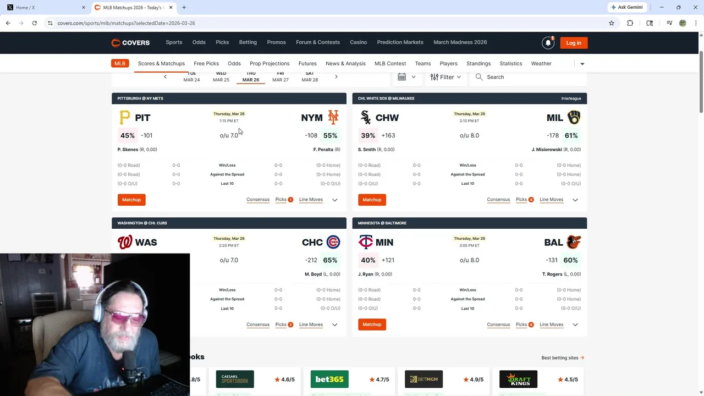The height and width of the screenshot is (396, 704).
Task: Open new browser tab
Action: point(184,7)
